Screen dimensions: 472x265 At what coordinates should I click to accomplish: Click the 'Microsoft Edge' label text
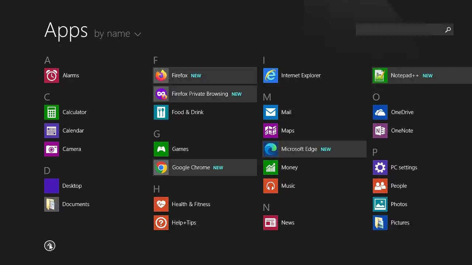299,149
